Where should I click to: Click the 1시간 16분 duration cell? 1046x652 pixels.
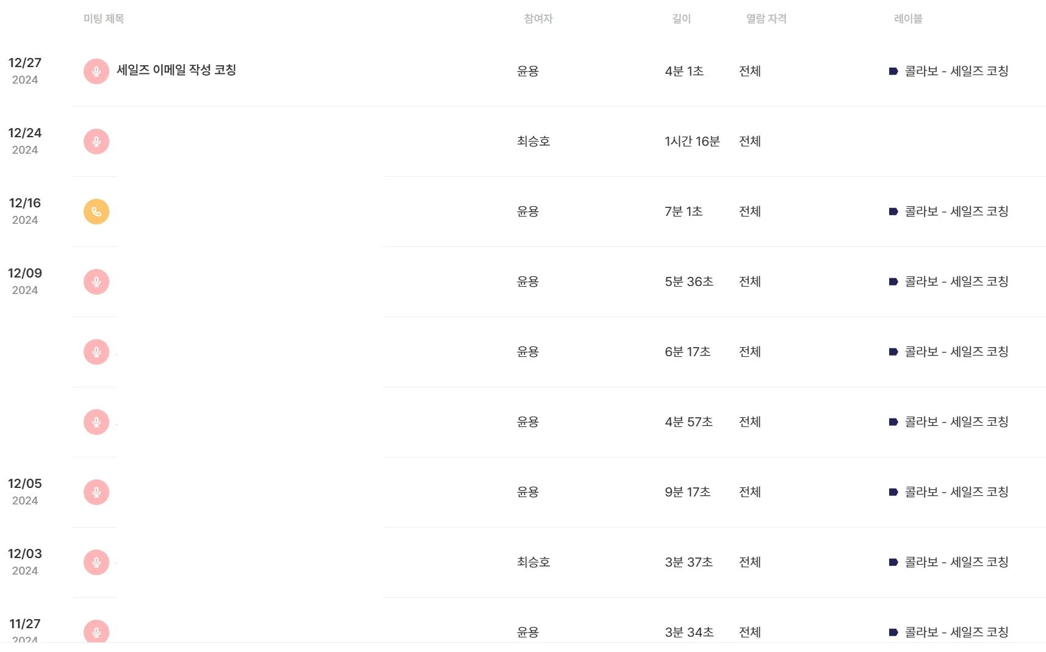click(x=692, y=142)
